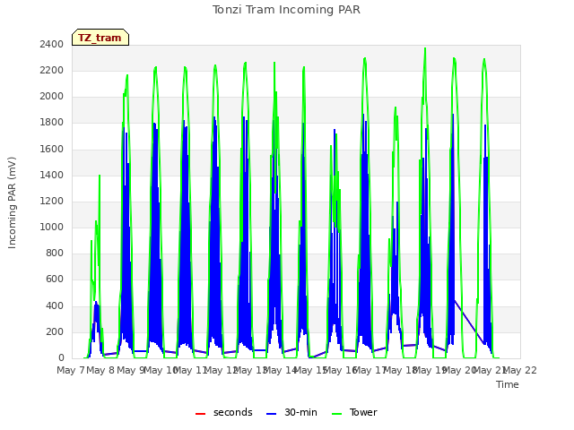Click the 2000 y-axis tick label
574x430 pixels.
tap(52, 97)
